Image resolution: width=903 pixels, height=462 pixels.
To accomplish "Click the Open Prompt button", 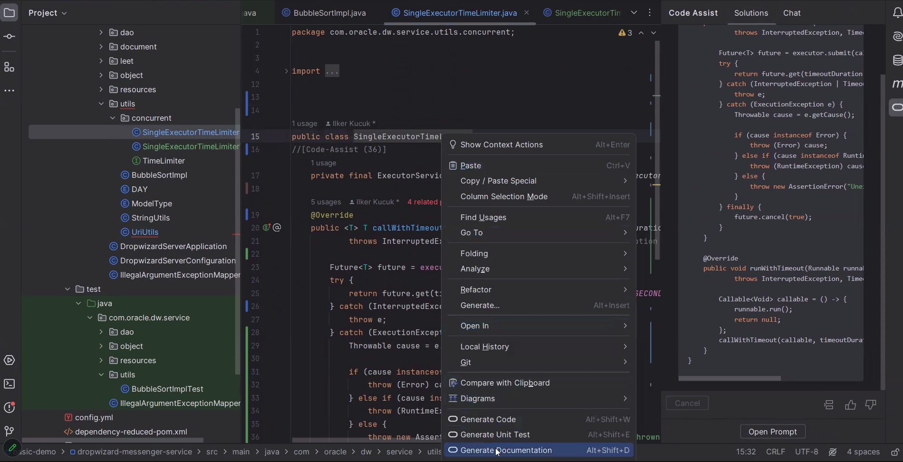I will click(x=772, y=432).
